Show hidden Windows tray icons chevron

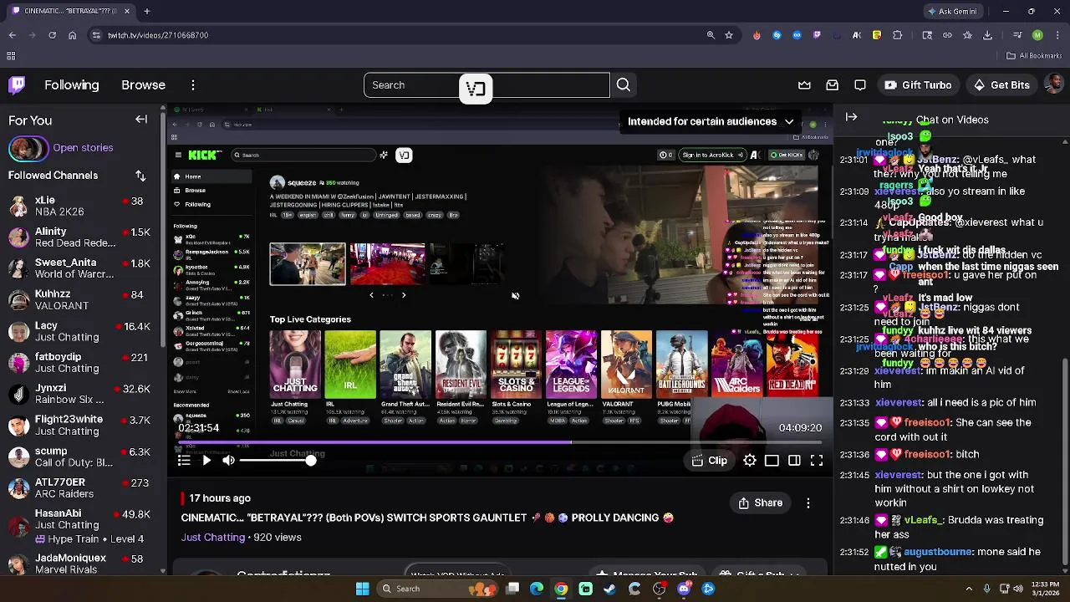click(x=969, y=589)
